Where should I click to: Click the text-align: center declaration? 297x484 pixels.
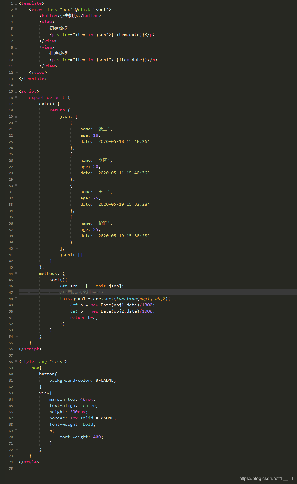coord(74,405)
